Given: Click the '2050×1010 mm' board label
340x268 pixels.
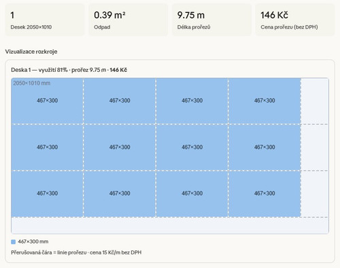Looking at the screenshot, I should point(32,83).
